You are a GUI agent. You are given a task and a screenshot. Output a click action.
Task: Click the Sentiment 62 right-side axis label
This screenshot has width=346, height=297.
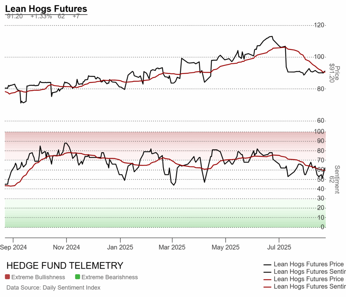click(x=334, y=179)
